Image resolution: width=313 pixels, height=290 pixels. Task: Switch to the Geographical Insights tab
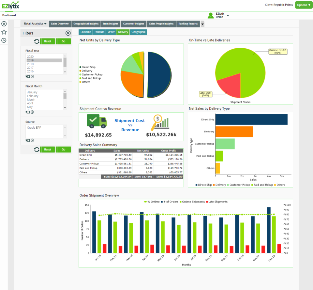click(86, 24)
